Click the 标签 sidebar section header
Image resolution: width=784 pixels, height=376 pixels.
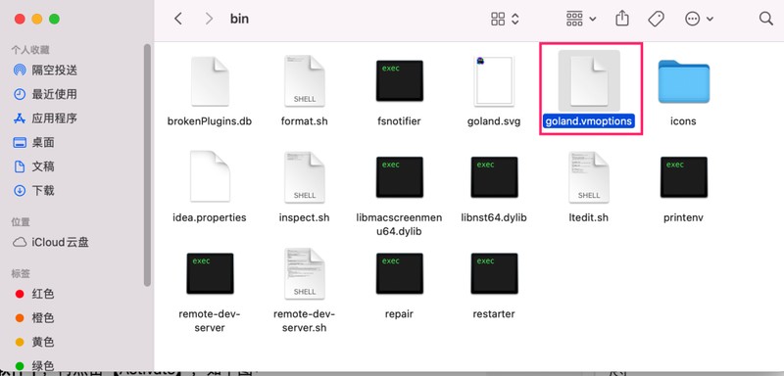coord(21,273)
